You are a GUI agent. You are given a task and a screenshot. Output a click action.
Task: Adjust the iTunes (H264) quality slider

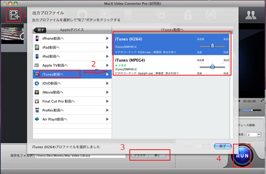[212, 46]
